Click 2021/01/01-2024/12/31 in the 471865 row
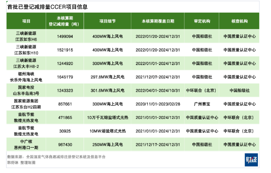 158,118
